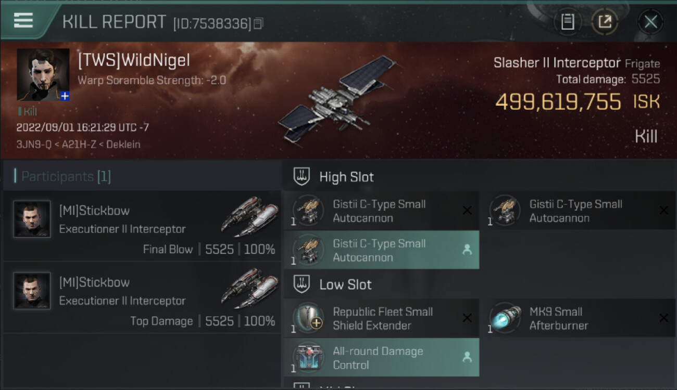The width and height of the screenshot is (677, 390).
Task: Open the 3JN9-Q system location link
Action: click(33, 145)
